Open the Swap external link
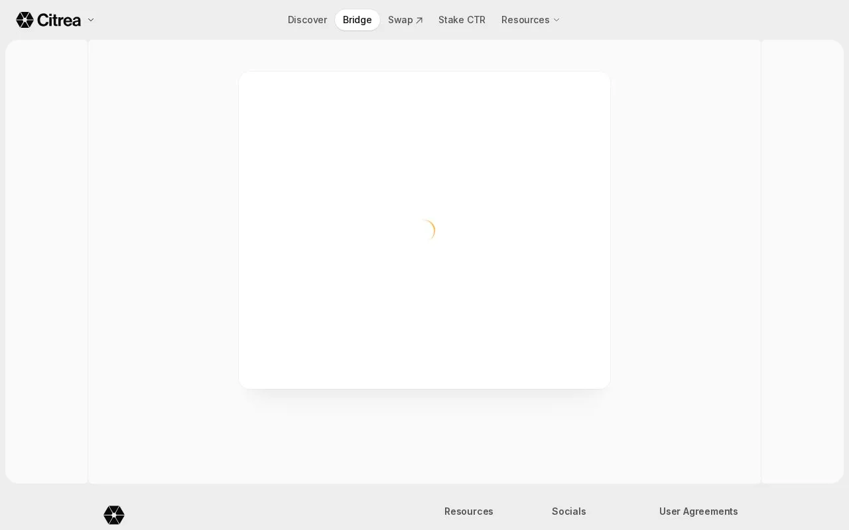Viewport: 849px width, 530px height. coord(405,20)
